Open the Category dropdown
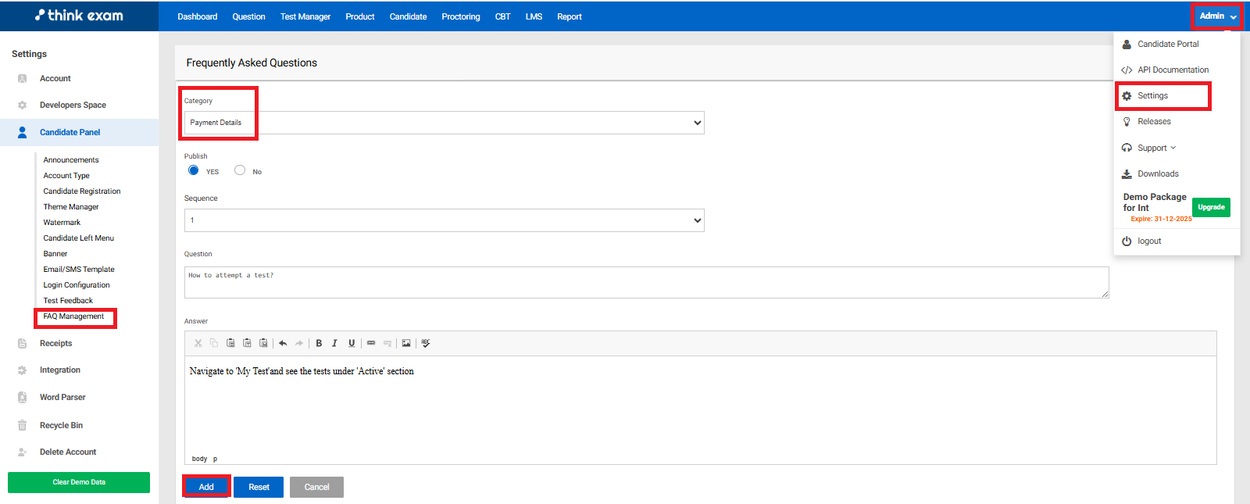The width and height of the screenshot is (1250, 504). pos(444,123)
